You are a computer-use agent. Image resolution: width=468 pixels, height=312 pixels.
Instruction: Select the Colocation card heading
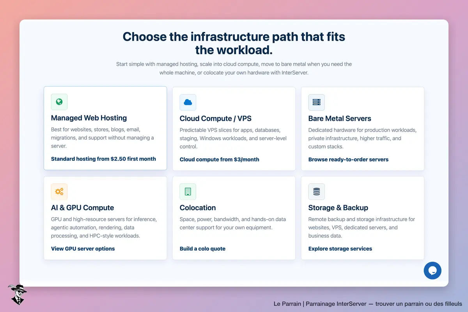(198, 207)
